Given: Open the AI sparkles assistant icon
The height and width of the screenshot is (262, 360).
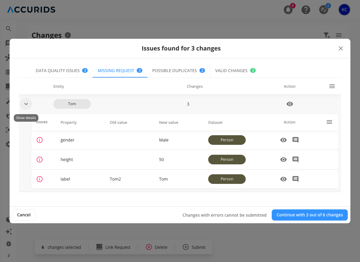Looking at the screenshot, I should point(8,232).
